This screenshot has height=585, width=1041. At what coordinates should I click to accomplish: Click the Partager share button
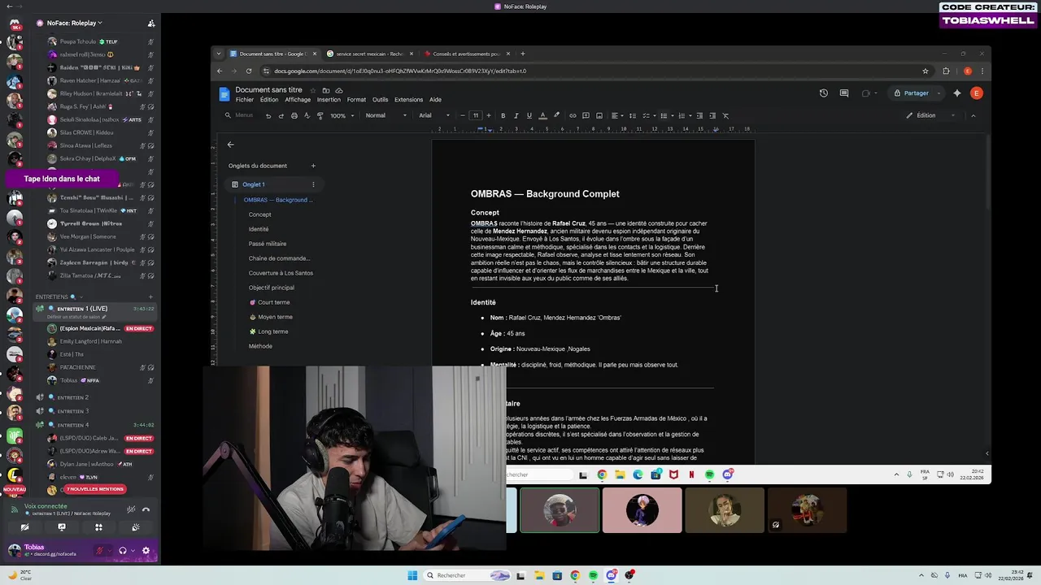click(911, 93)
